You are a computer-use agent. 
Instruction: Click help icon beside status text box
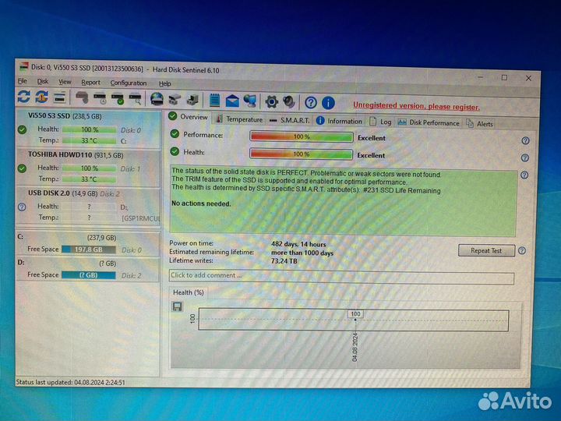(524, 175)
